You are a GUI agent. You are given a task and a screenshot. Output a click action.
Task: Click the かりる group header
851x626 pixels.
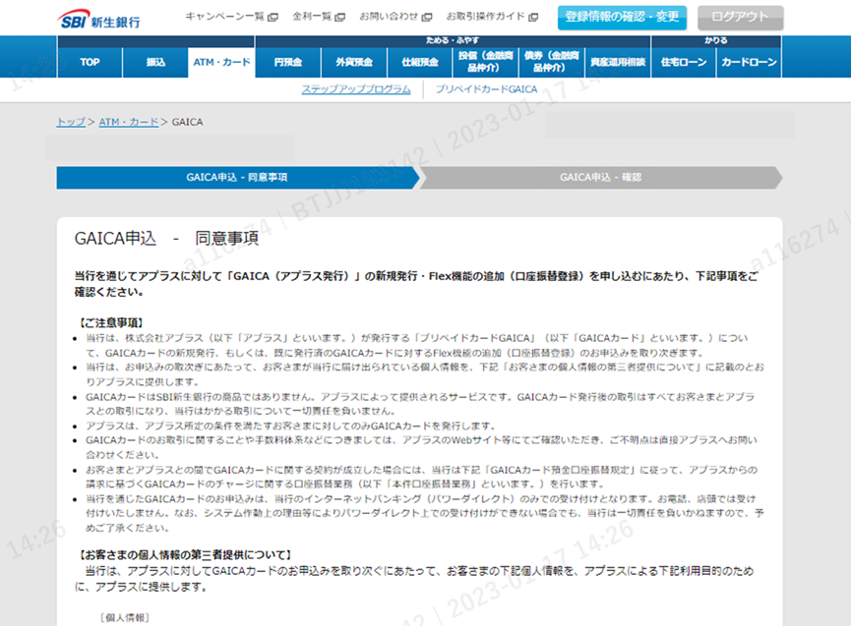(x=716, y=41)
